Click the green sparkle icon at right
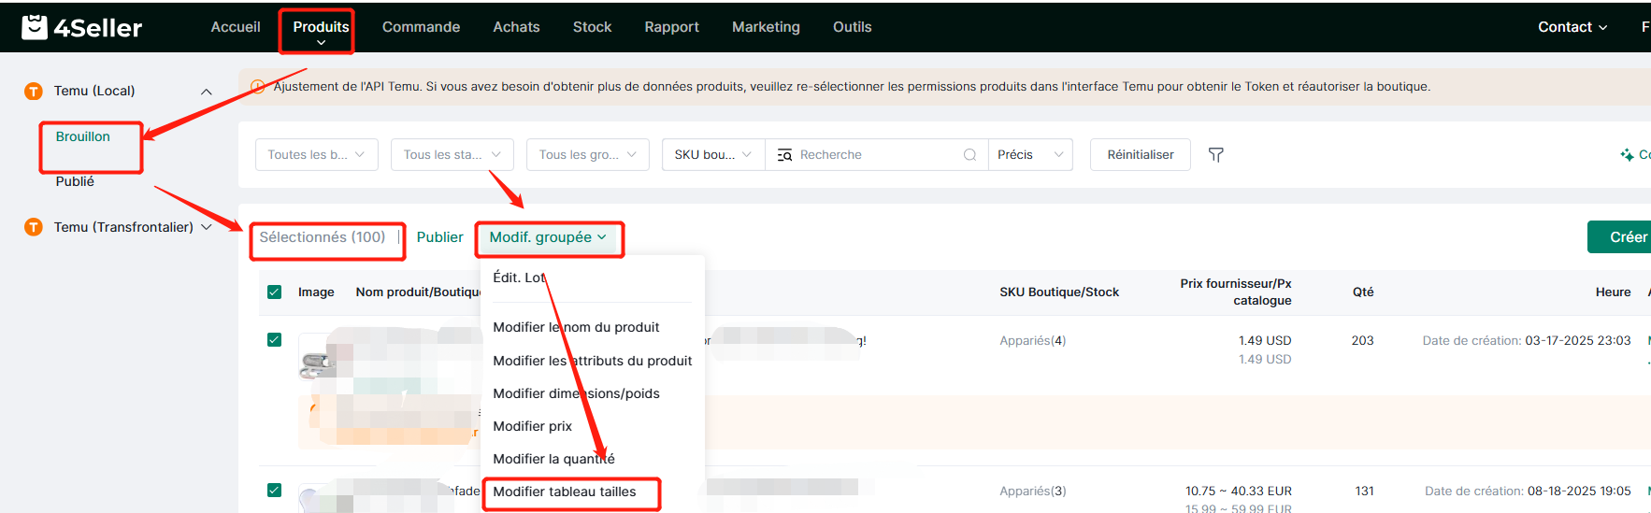 pos(1627,155)
